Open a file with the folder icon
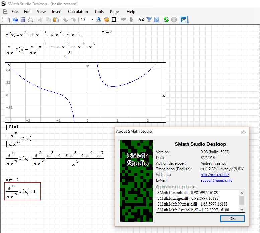Viewport: 260px width, 233px height. click(15, 20)
